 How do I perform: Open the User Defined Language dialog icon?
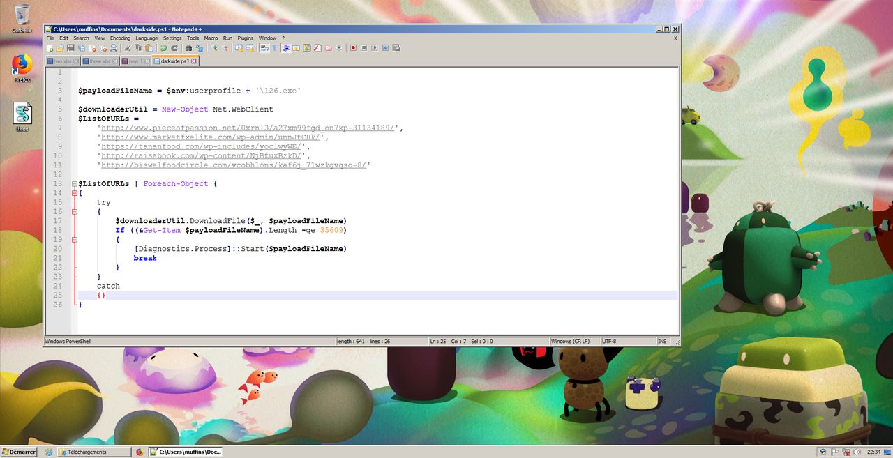[296, 48]
